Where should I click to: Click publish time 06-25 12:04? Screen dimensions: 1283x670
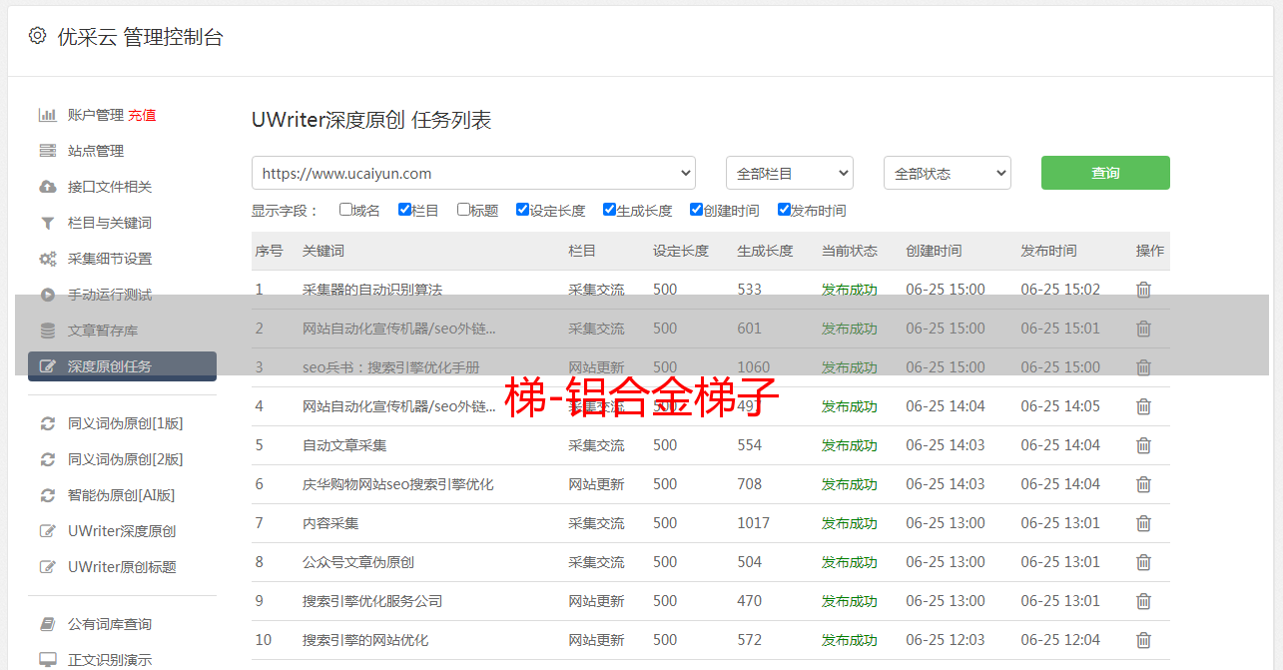click(x=1060, y=640)
